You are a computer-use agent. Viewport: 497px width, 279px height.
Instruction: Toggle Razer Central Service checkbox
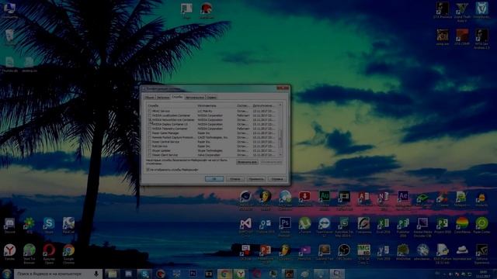tap(150, 142)
